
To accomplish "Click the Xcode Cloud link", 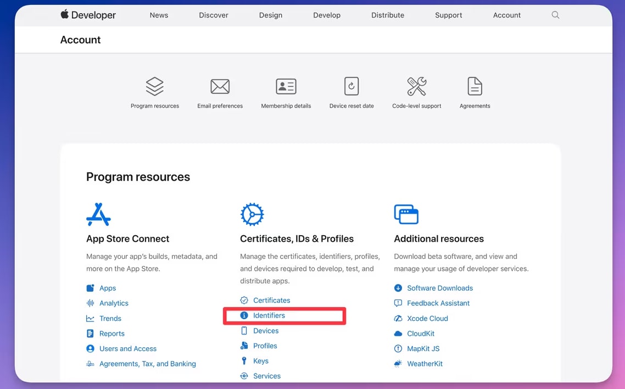I will click(428, 318).
